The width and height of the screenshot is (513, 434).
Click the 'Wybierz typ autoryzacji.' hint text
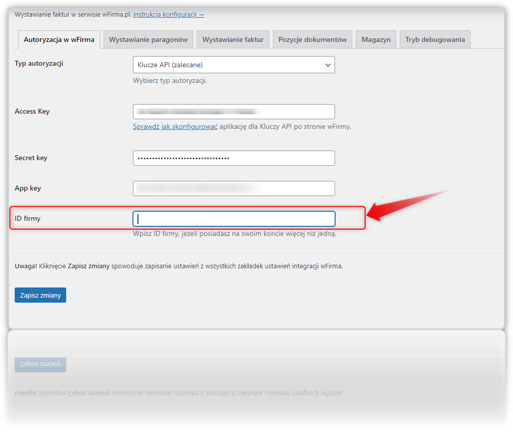[170, 80]
